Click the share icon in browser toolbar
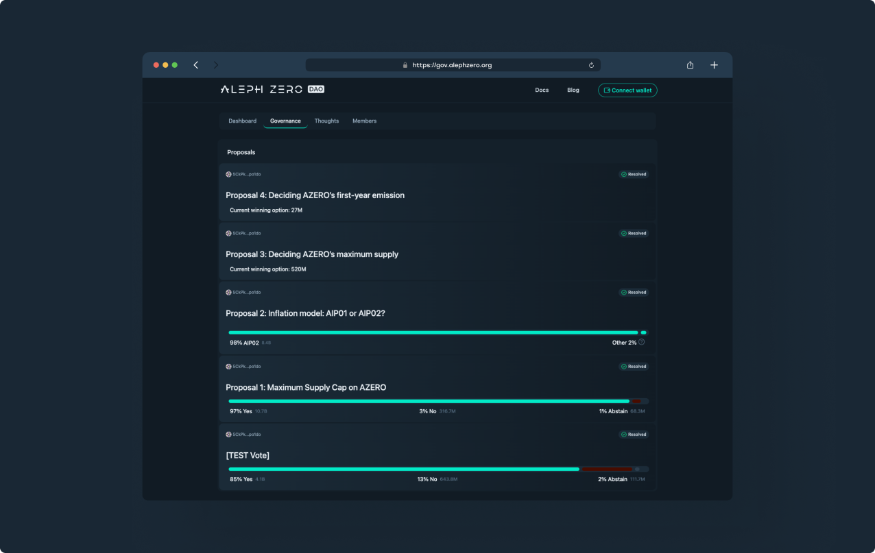 690,65
